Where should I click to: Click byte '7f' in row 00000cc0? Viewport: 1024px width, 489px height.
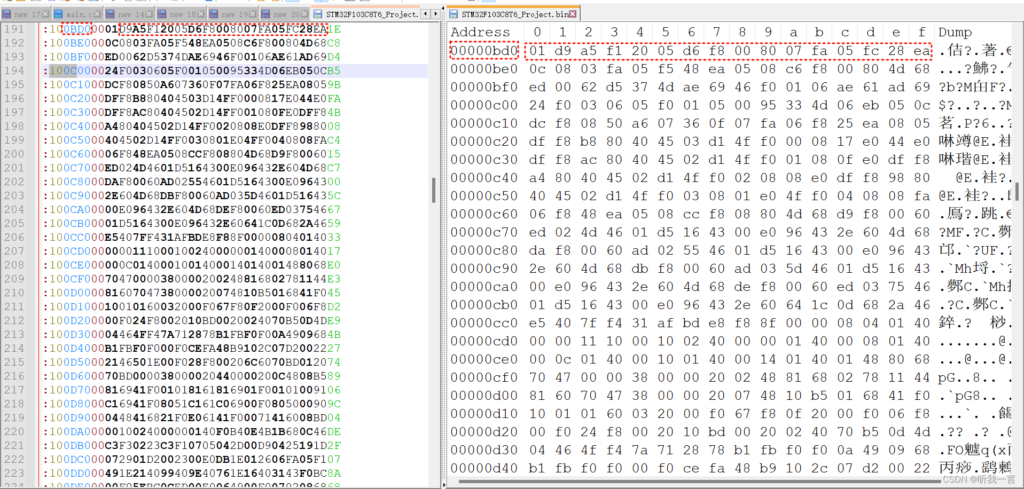coord(589,323)
